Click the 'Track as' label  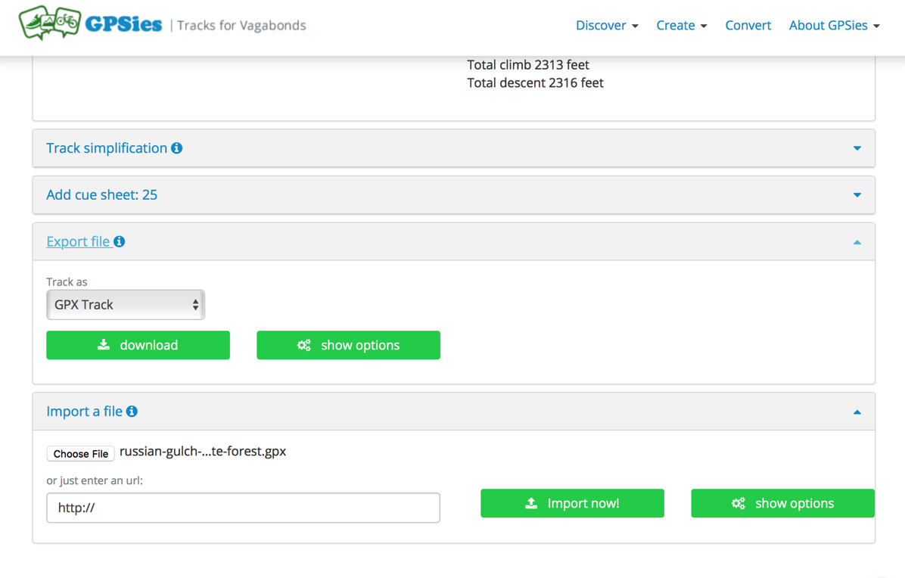coord(67,282)
